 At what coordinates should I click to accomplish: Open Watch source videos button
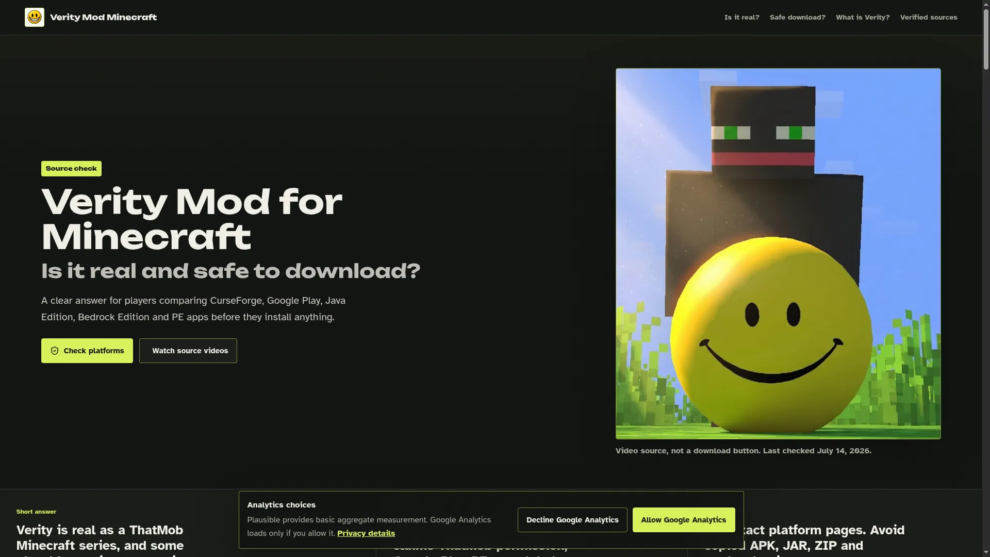pyautogui.click(x=188, y=351)
